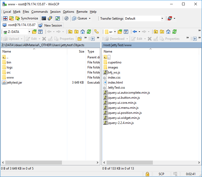The image size is (202, 177).
Task: Open the Remote menu
Action: click(82, 12)
